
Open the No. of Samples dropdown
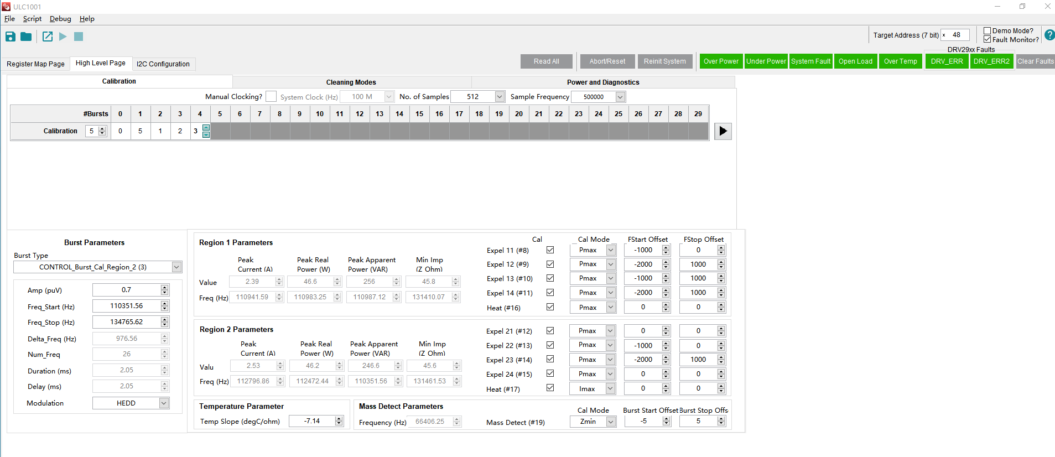500,97
